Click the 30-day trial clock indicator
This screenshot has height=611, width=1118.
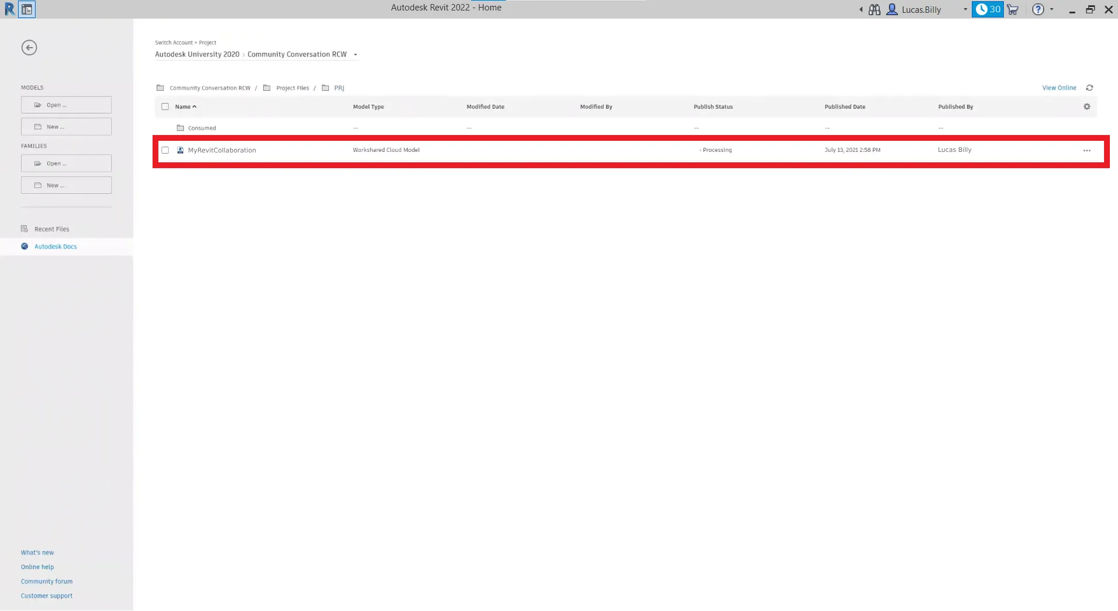coord(988,9)
